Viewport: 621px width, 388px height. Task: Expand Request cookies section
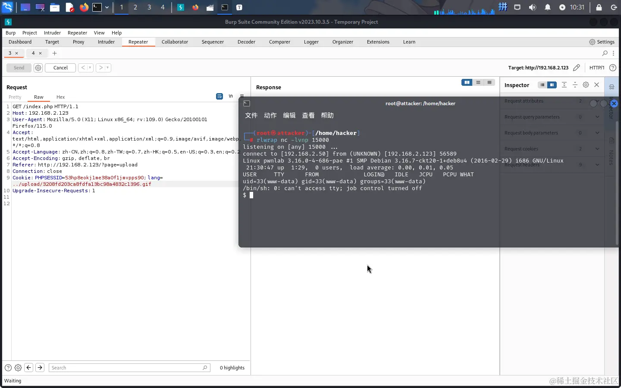pos(552,149)
